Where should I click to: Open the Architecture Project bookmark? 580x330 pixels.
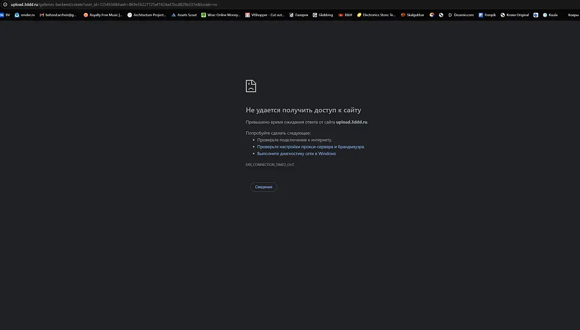pyautogui.click(x=147, y=15)
